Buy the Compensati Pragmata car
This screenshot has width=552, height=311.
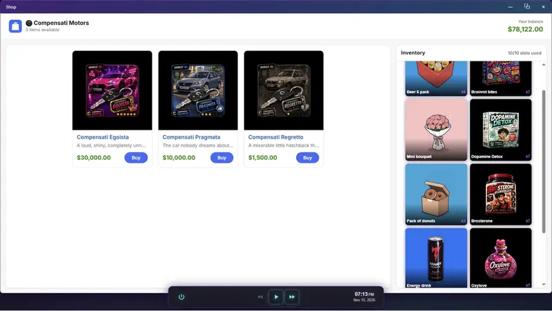[221, 158]
